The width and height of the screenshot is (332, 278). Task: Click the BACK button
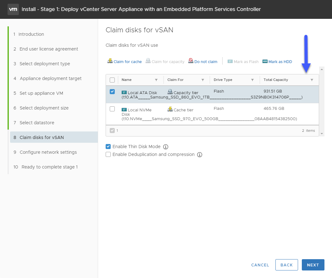287,265
